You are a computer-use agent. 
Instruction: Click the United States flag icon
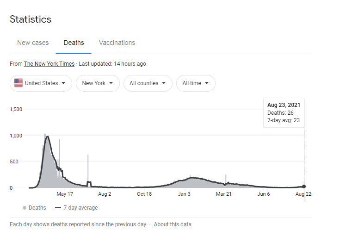pyautogui.click(x=19, y=83)
